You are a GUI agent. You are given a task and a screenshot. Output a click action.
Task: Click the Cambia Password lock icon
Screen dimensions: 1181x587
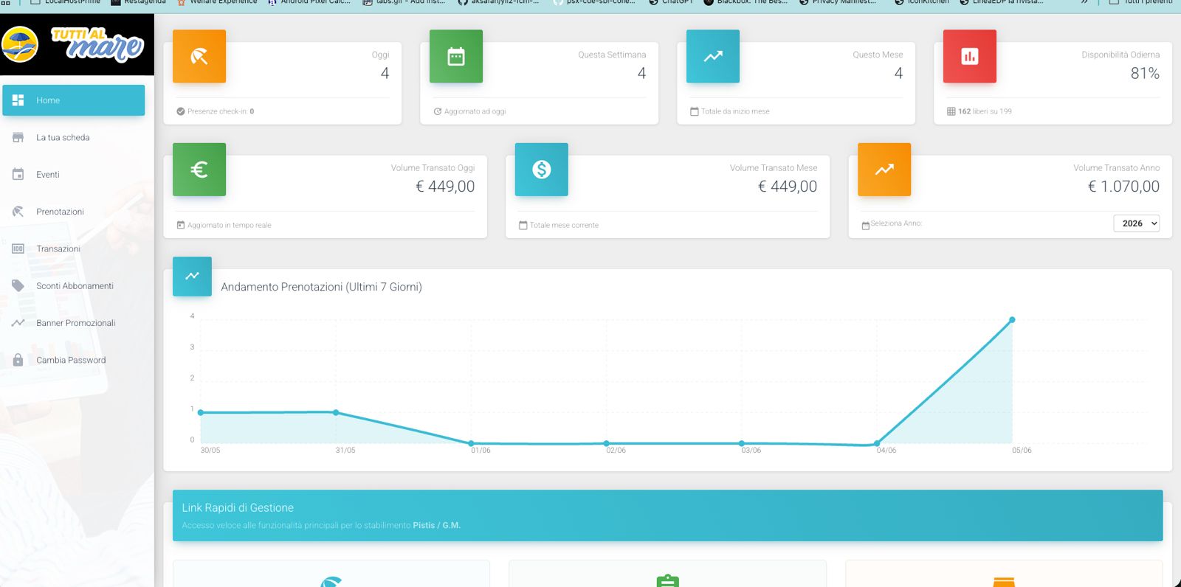[18, 360]
